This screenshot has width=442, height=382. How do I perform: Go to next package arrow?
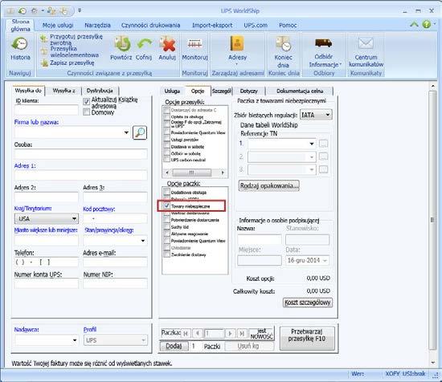(230, 334)
